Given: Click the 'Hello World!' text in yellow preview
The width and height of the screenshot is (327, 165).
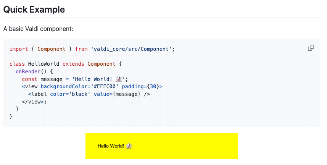Looking at the screenshot, I should click(x=111, y=146).
